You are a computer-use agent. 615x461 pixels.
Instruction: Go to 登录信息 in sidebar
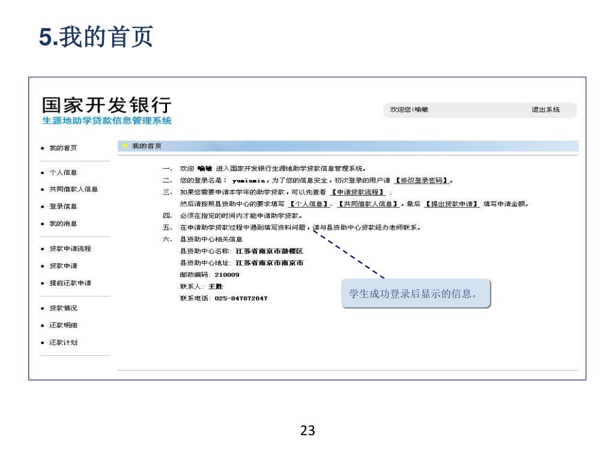(x=63, y=206)
